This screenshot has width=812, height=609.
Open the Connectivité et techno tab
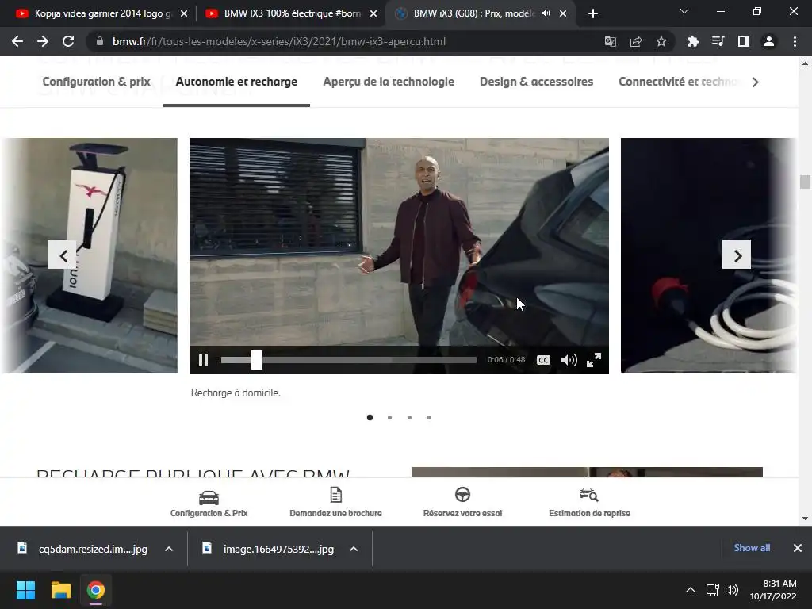[680, 82]
